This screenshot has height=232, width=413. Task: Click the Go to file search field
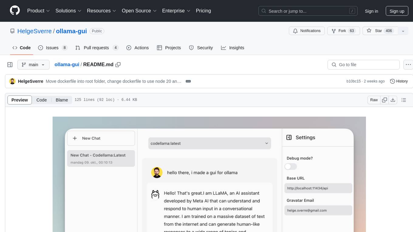coord(364,65)
